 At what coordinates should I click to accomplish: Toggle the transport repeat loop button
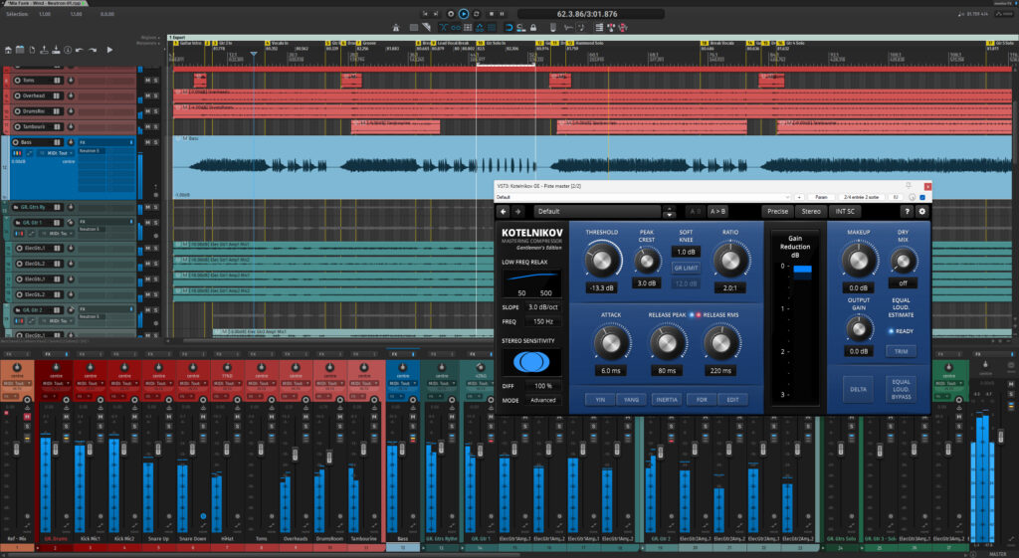click(x=477, y=14)
